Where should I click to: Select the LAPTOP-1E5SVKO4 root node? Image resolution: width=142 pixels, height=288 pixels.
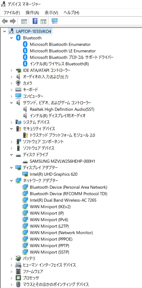[x=33, y=31]
